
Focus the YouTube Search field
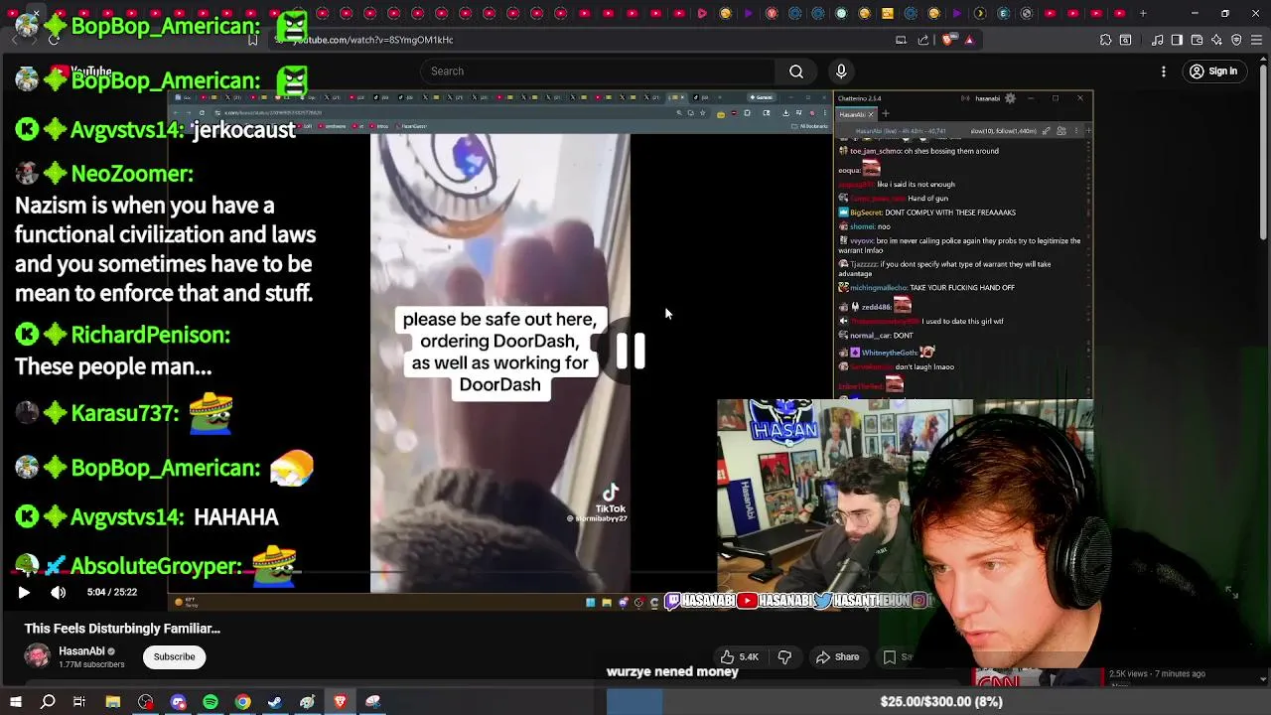pos(597,71)
